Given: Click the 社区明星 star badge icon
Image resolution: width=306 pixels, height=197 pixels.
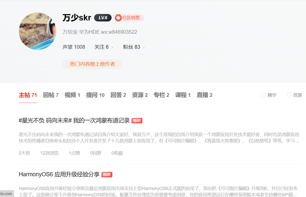Looking at the screenshot, I should point(118,18).
